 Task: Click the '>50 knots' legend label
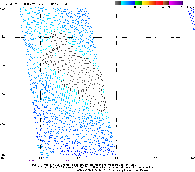187,7
